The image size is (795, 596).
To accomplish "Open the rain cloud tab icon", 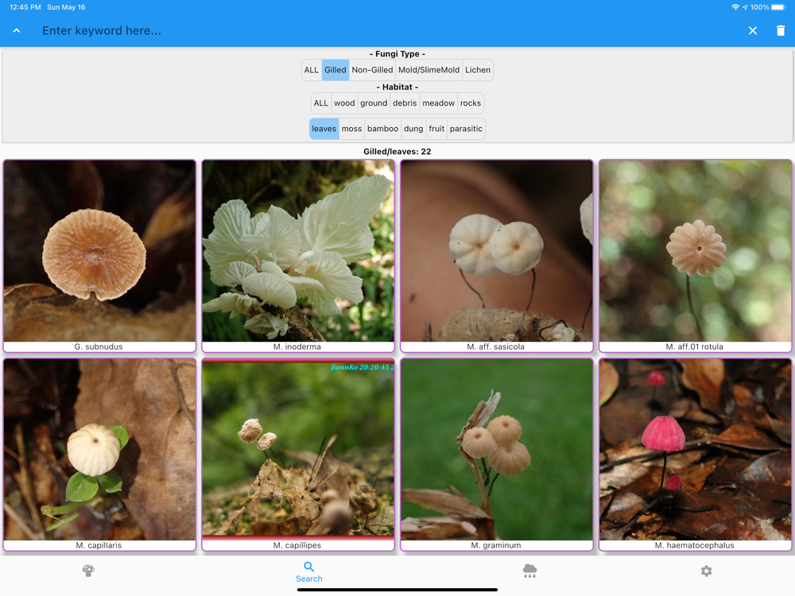I will coord(529,571).
